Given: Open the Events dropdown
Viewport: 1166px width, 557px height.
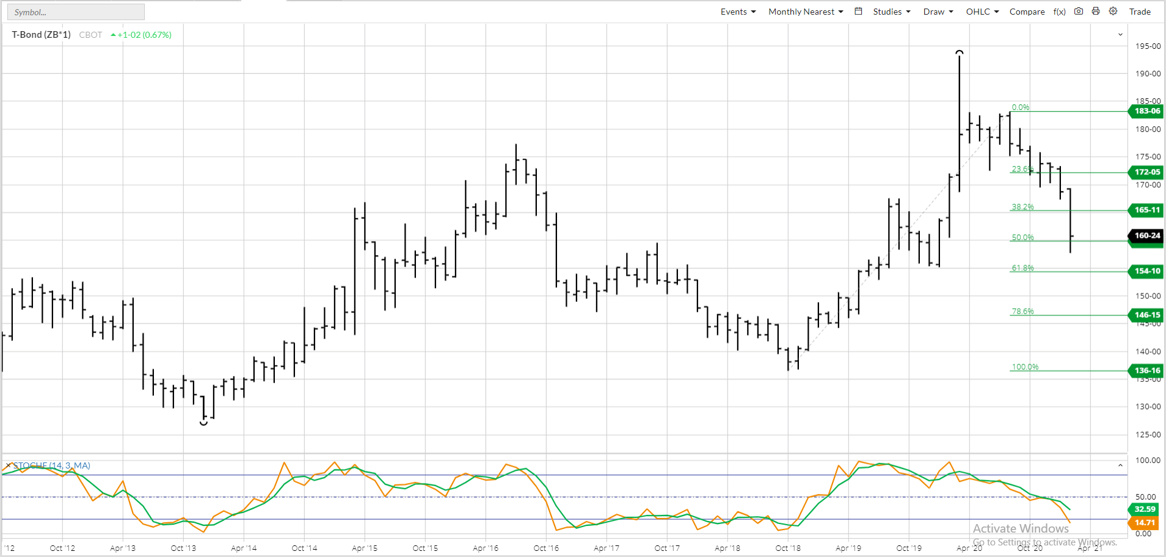Looking at the screenshot, I should (x=738, y=12).
